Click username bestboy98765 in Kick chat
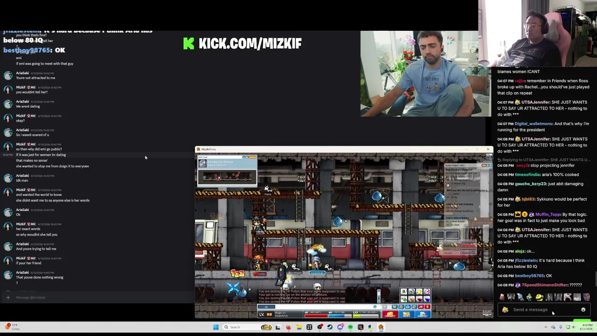The image size is (597, 336). pos(529,276)
